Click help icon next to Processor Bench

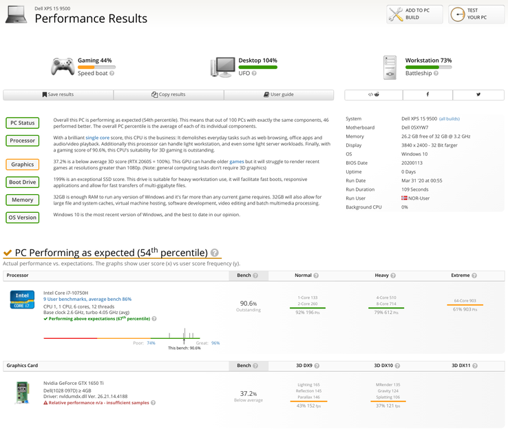point(255,275)
